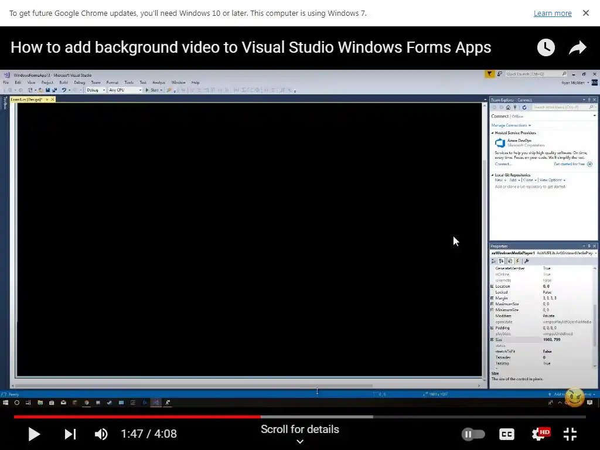This screenshot has width=600, height=450.
Task: Open the Debug menu
Action: (x=80, y=82)
